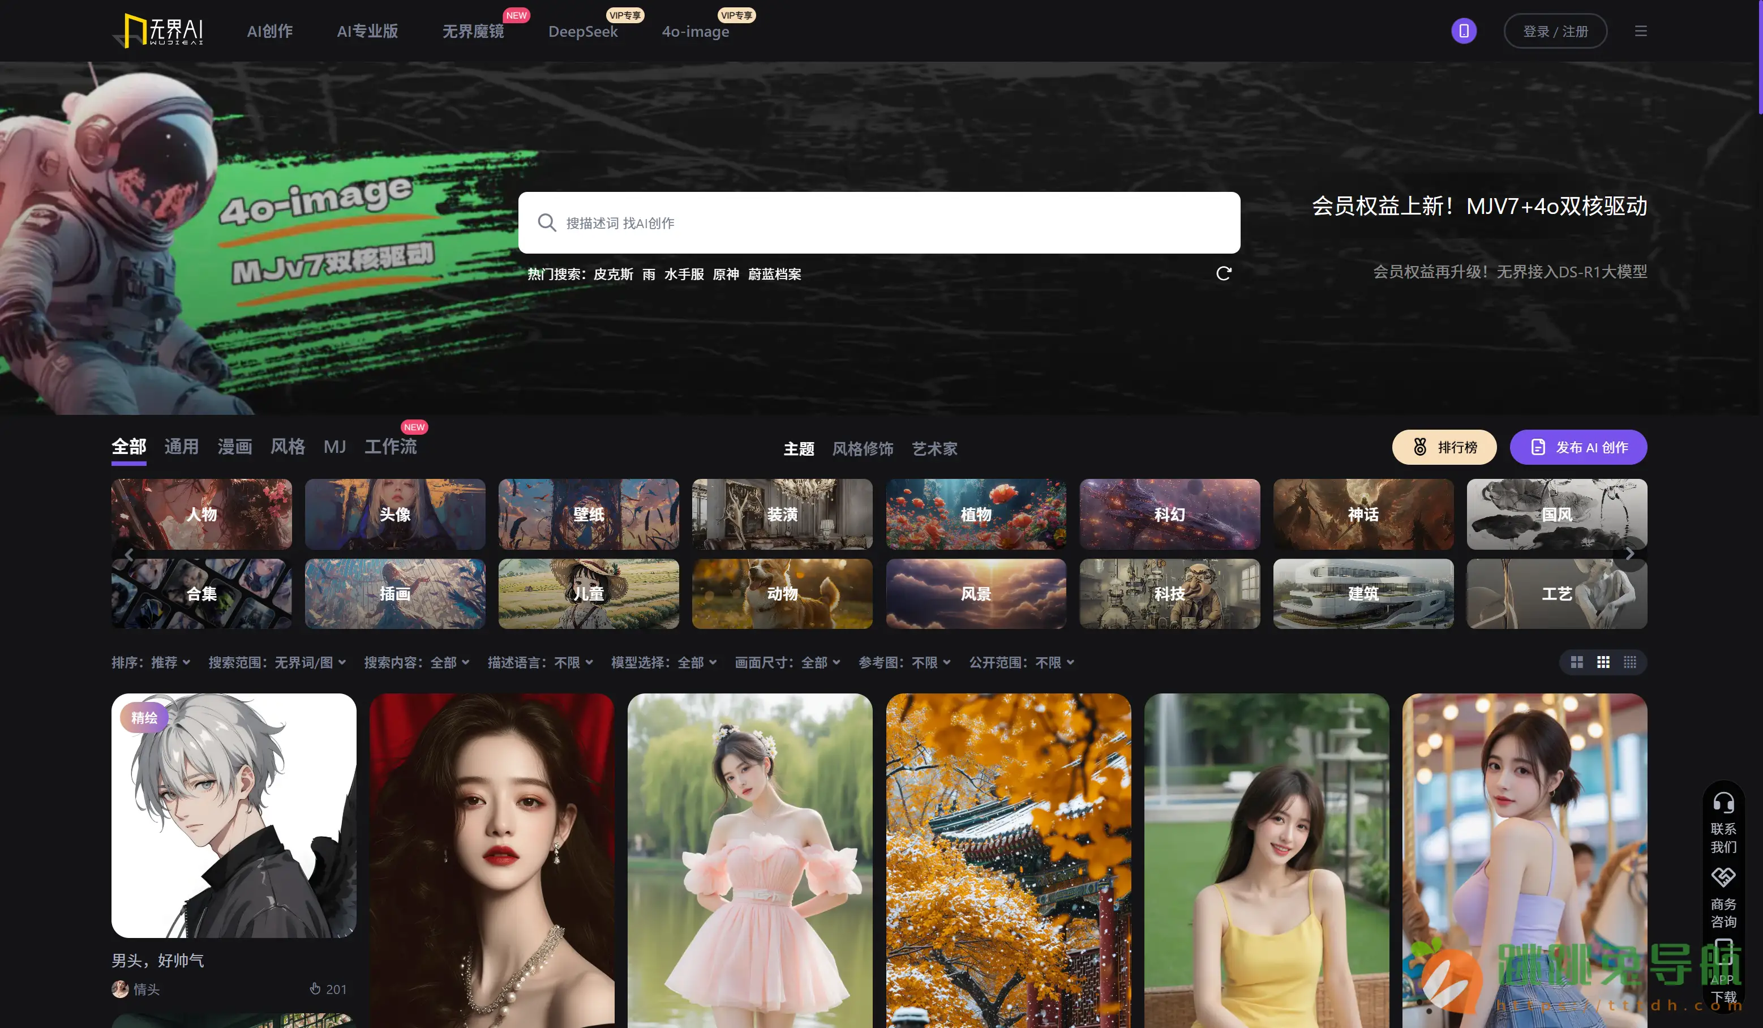The width and height of the screenshot is (1763, 1028).
Task: Open the 搜索内容 全部 dropdown
Action: click(x=417, y=662)
